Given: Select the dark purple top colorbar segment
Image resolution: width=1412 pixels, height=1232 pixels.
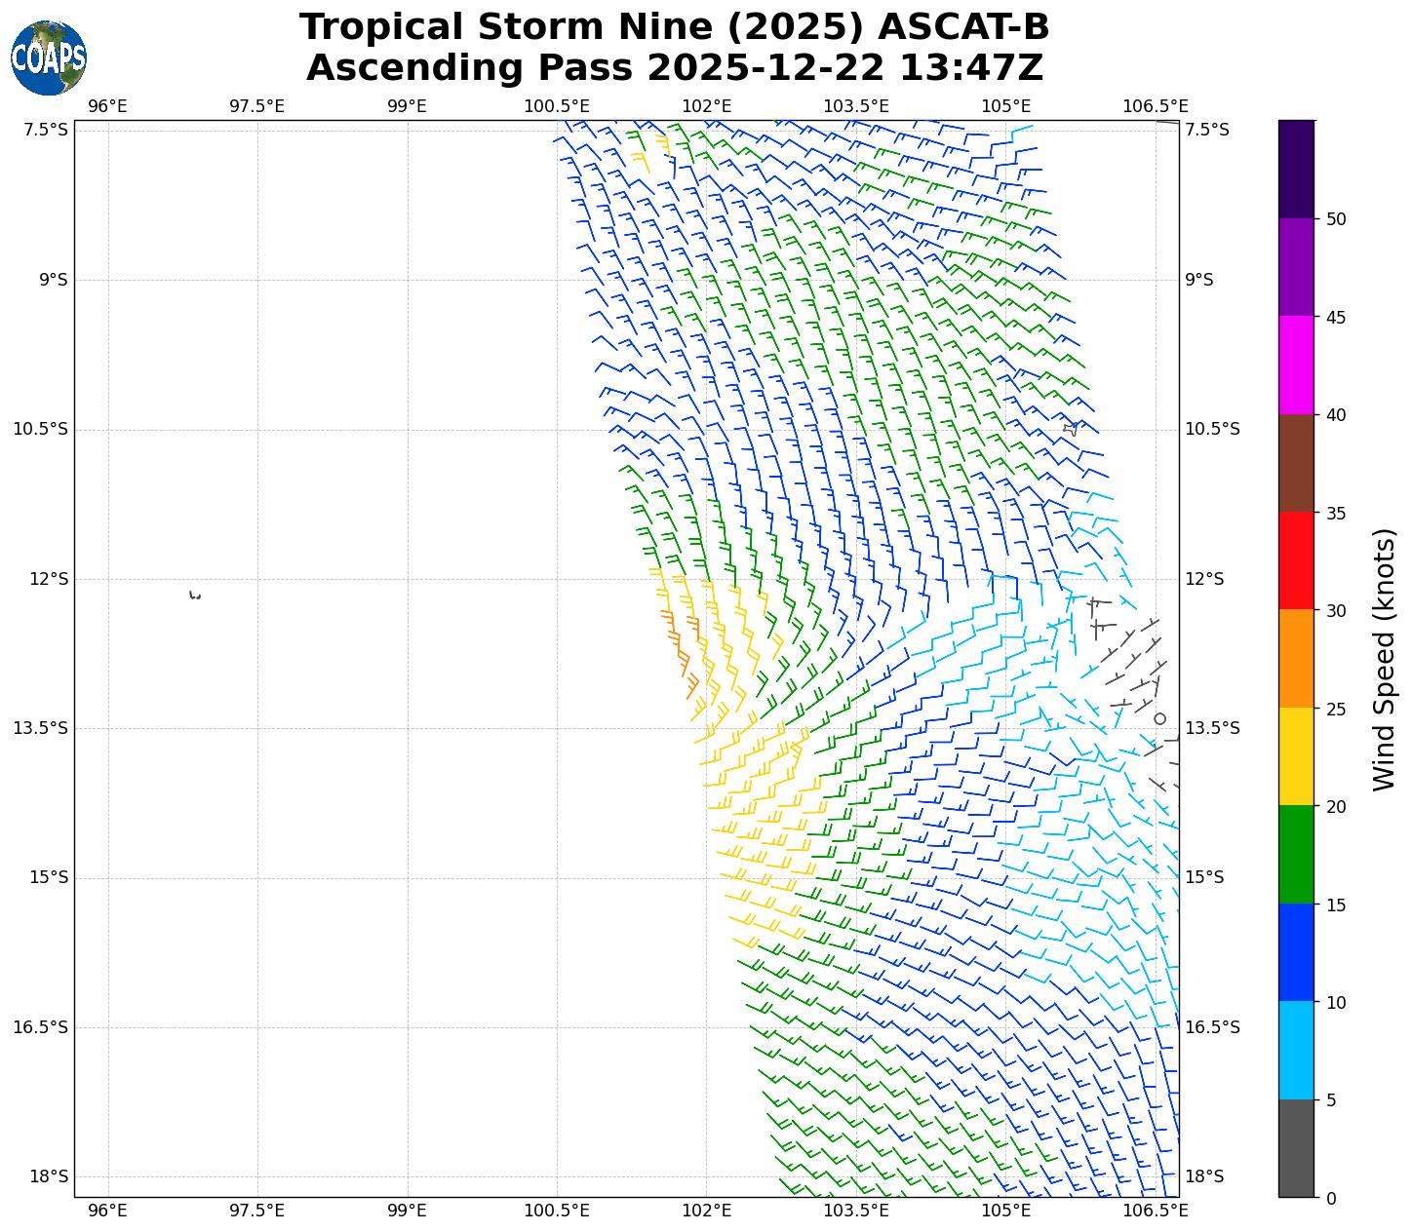Looking at the screenshot, I should [x=1296, y=169].
